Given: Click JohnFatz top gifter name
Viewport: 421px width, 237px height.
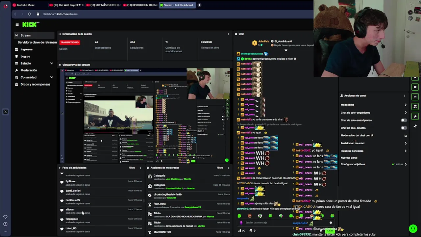Looking at the screenshot, I should (263, 41).
